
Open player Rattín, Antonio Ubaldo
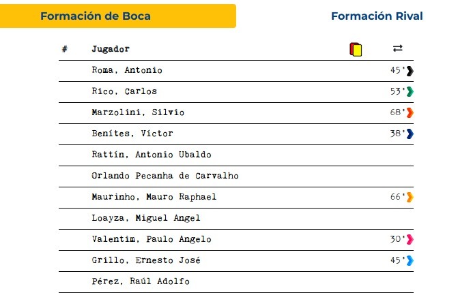click(152, 155)
